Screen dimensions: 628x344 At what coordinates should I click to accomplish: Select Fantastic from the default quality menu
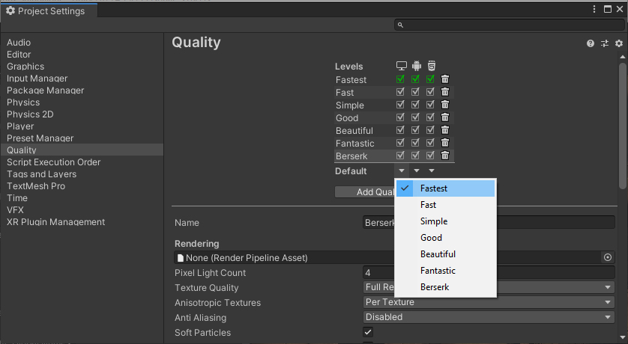pos(438,271)
